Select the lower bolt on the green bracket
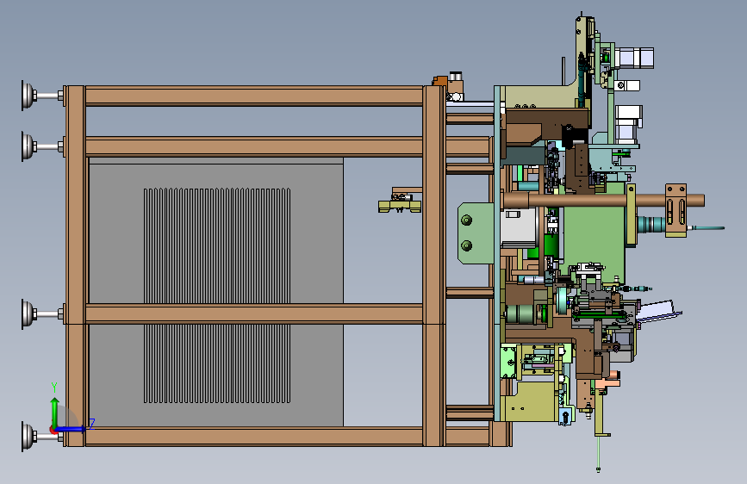The width and height of the screenshot is (747, 484). click(466, 245)
